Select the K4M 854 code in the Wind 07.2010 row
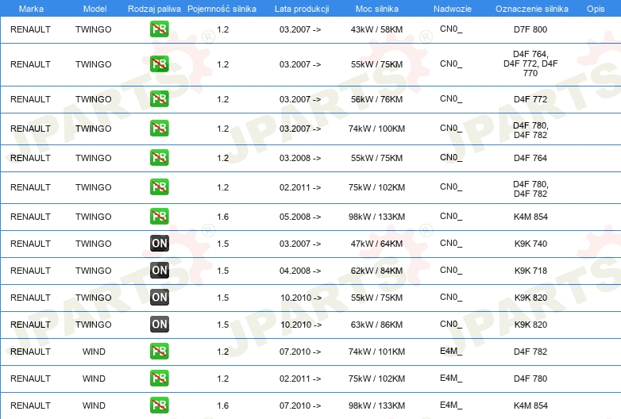This screenshot has width=621, height=419. [530, 406]
